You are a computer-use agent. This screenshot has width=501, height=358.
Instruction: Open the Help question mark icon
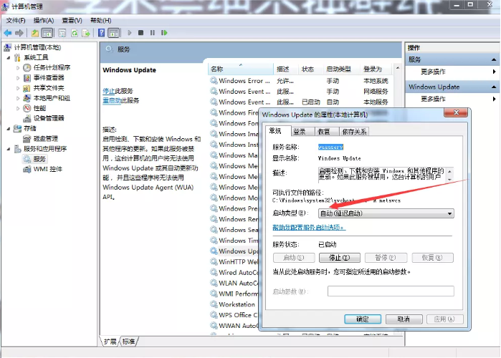click(101, 33)
